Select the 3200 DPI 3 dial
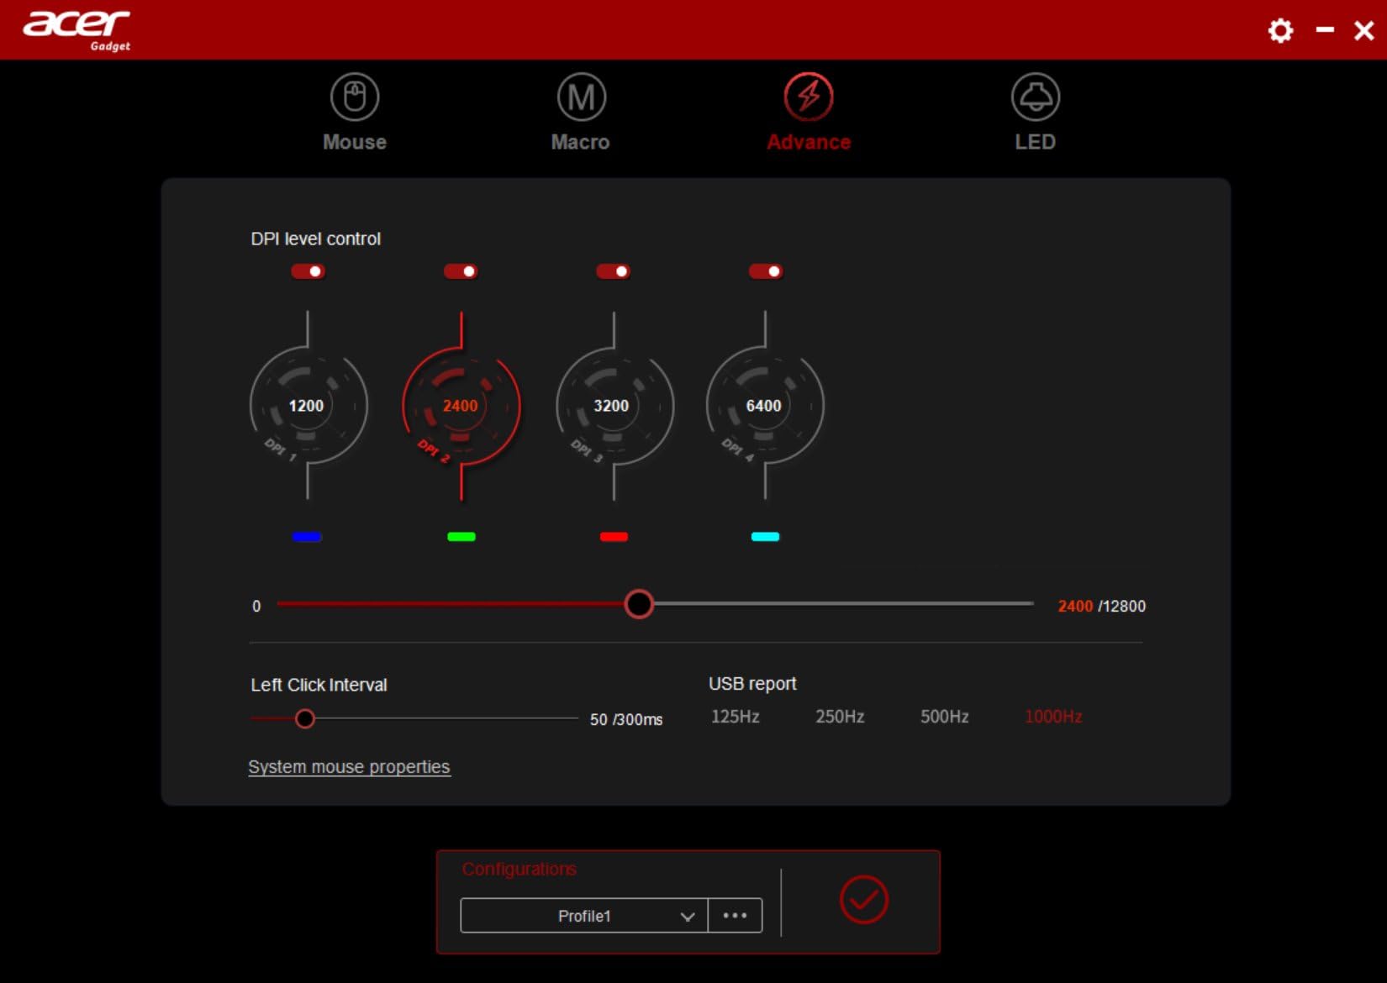 click(614, 406)
